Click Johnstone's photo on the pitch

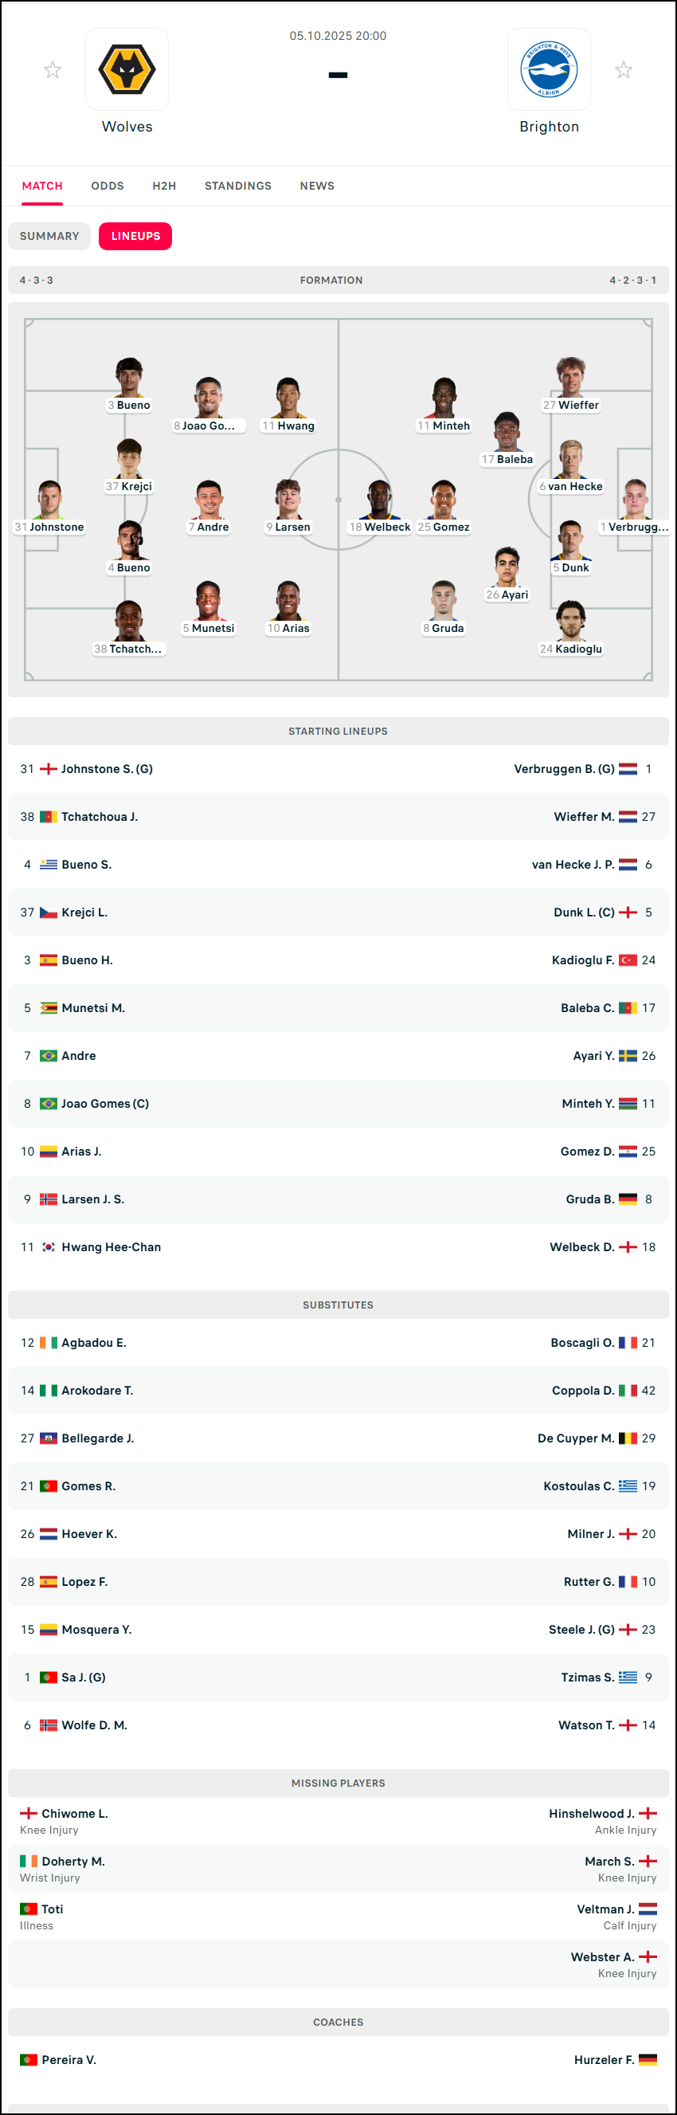[x=49, y=499]
